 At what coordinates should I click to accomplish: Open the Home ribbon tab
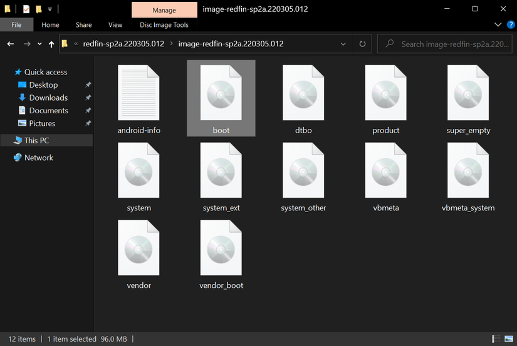(50, 24)
